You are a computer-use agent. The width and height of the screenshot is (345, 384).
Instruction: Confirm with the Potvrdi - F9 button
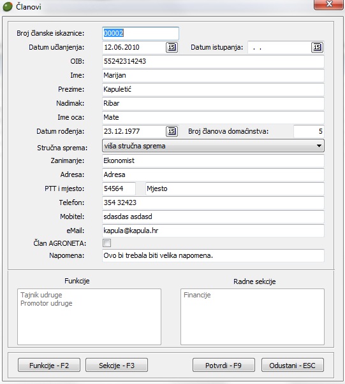point(224,365)
